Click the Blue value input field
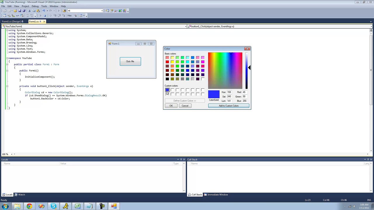The image size is (374, 210). click(x=244, y=101)
